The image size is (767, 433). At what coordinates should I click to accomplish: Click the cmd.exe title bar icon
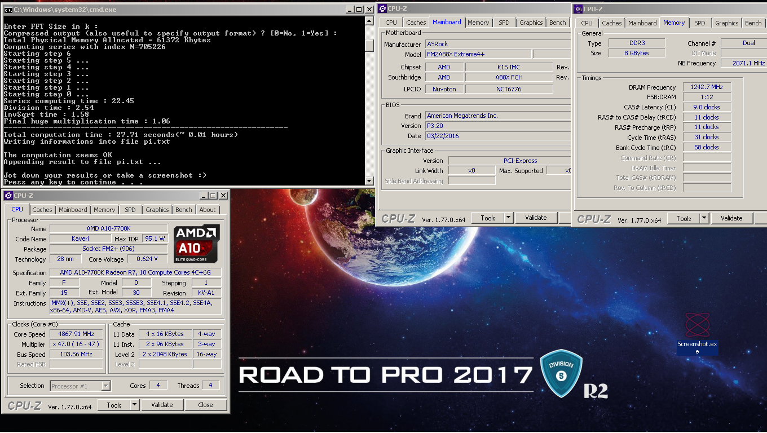[8, 10]
